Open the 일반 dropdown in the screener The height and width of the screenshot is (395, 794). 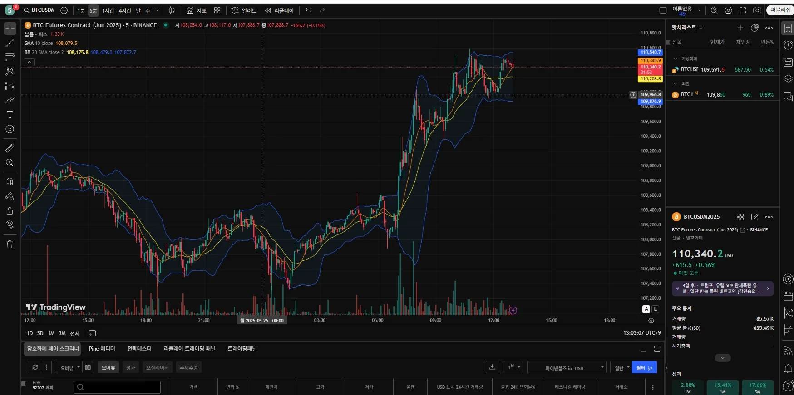coord(621,368)
